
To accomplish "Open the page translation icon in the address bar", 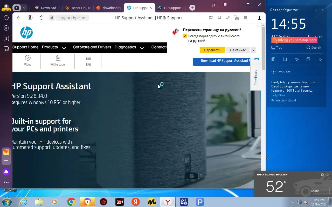I will pos(228,18).
